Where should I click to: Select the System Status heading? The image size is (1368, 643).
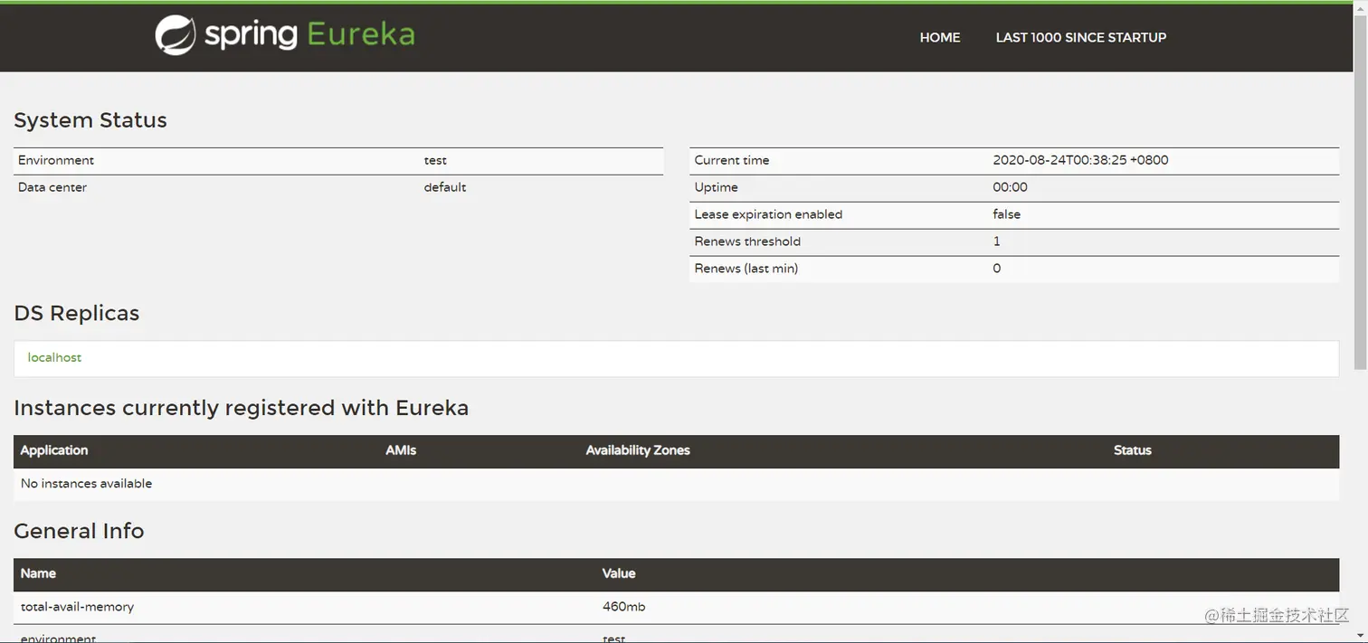tap(90, 120)
